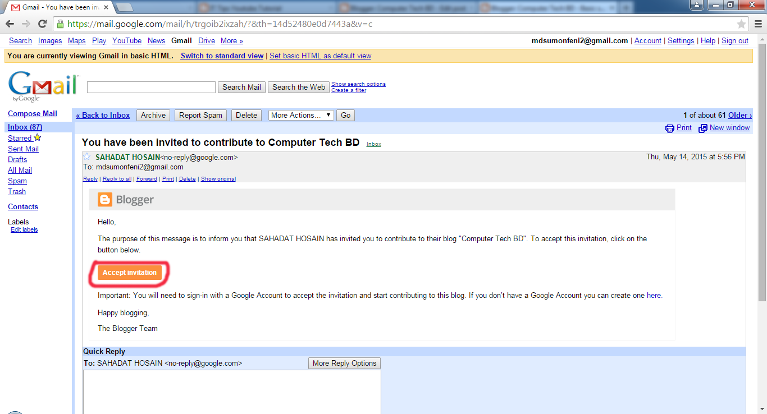Open Compose Mail
767x414 pixels.
point(33,113)
